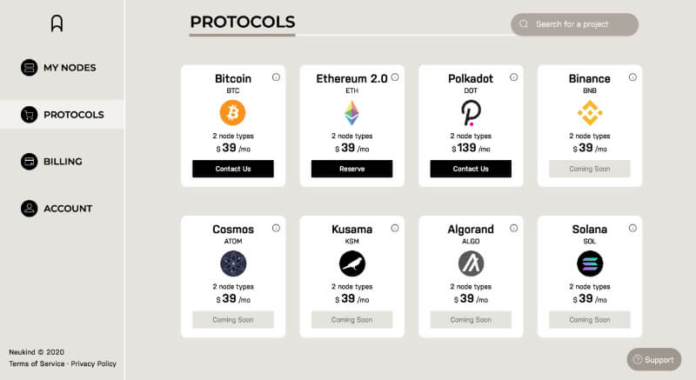696x380 pixels.
Task: Click the Binance logo icon
Action: click(x=590, y=112)
